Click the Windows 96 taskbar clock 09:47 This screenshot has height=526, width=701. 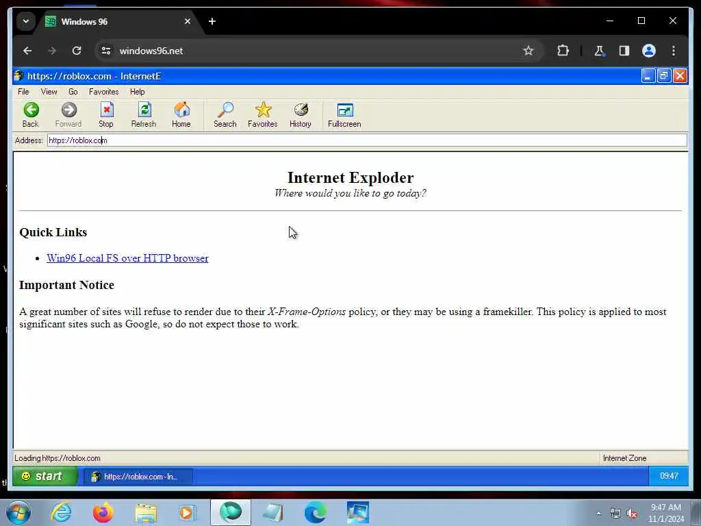click(669, 476)
